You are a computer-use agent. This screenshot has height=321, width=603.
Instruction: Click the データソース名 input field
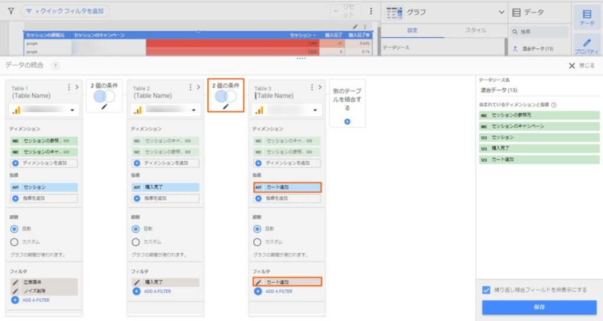click(538, 90)
